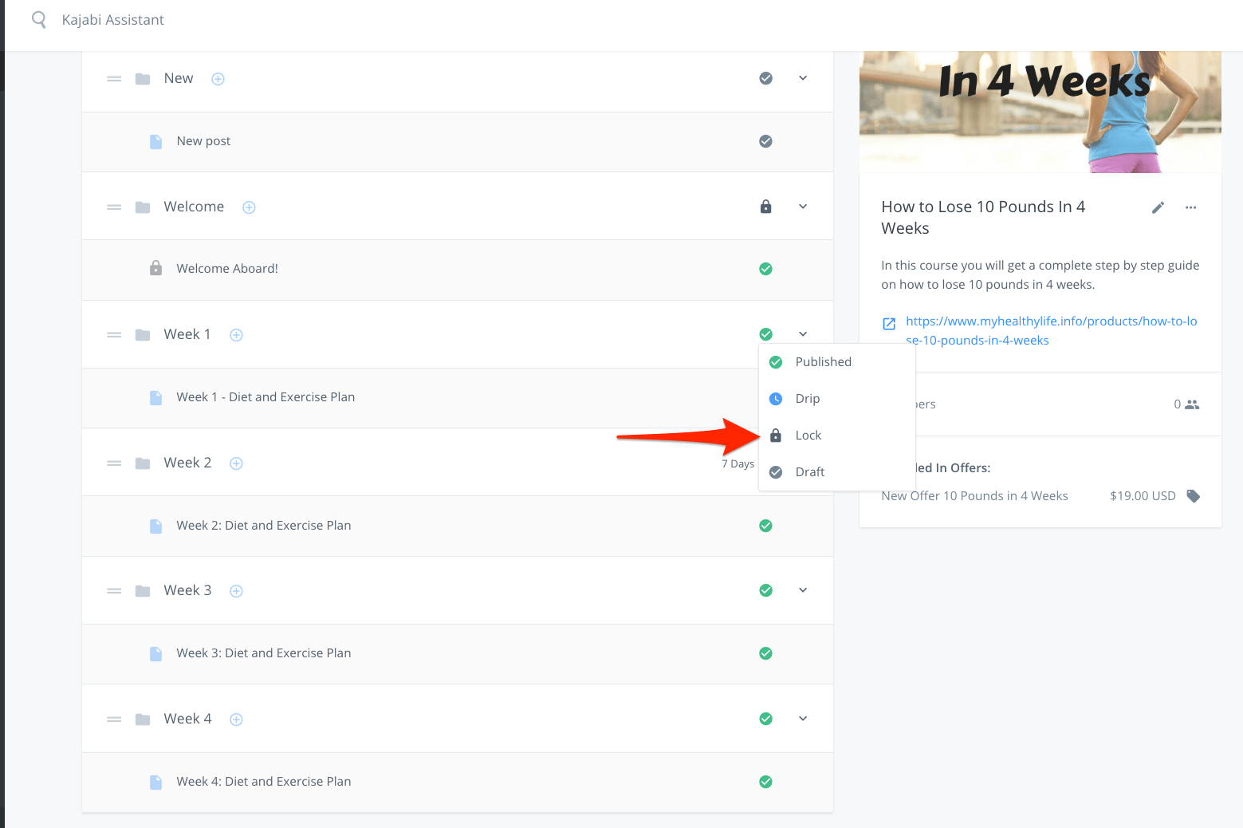Click the lock status on Welcome category
Viewport: 1243px width, 828px height.
[765, 207]
